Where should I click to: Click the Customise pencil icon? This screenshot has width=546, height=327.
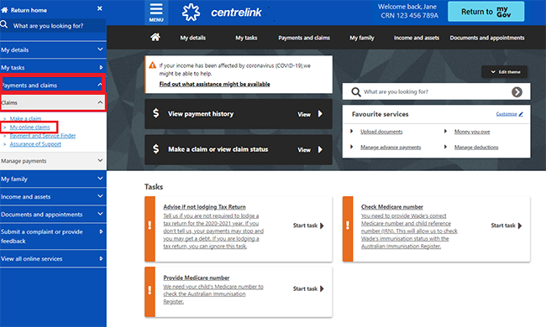[521, 114]
